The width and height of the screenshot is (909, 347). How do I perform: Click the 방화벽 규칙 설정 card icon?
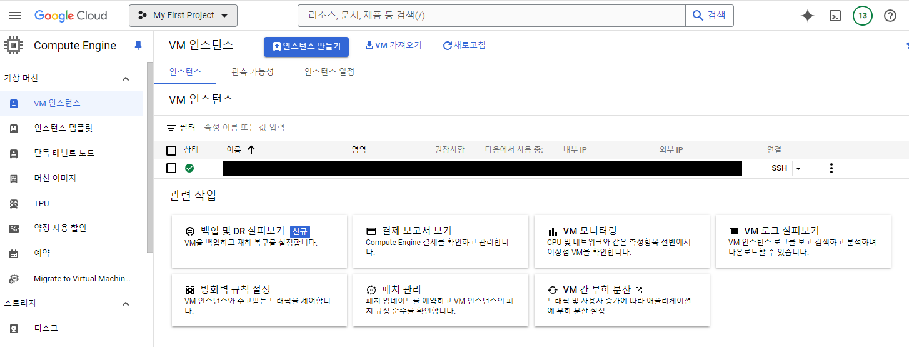(191, 290)
